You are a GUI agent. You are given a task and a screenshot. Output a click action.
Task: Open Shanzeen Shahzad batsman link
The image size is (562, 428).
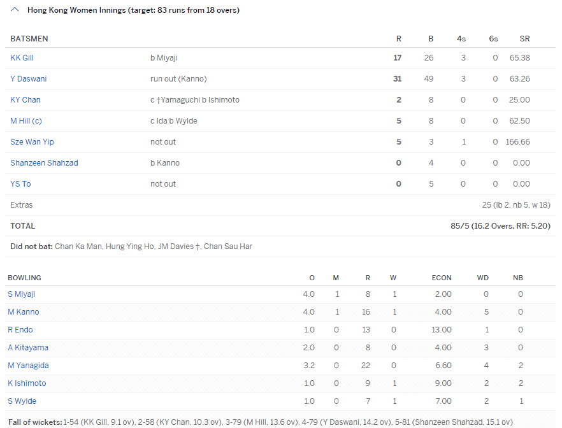tap(44, 163)
